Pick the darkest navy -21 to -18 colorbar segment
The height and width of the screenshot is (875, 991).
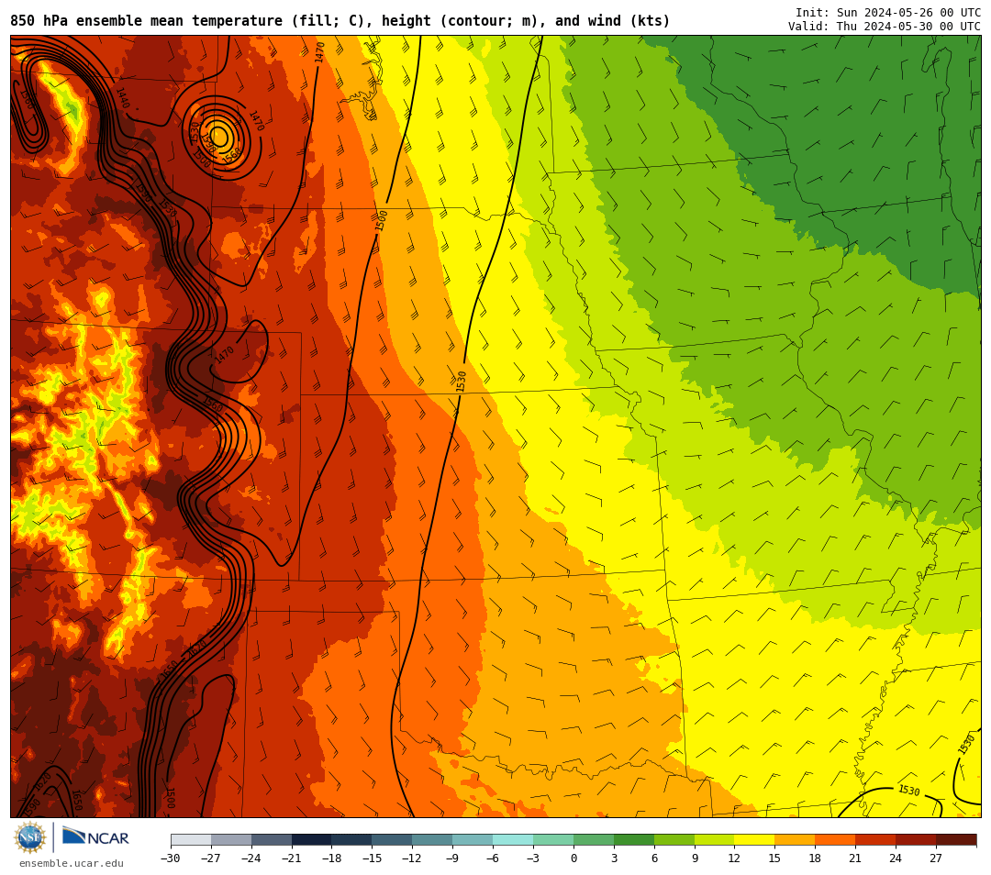click(312, 839)
